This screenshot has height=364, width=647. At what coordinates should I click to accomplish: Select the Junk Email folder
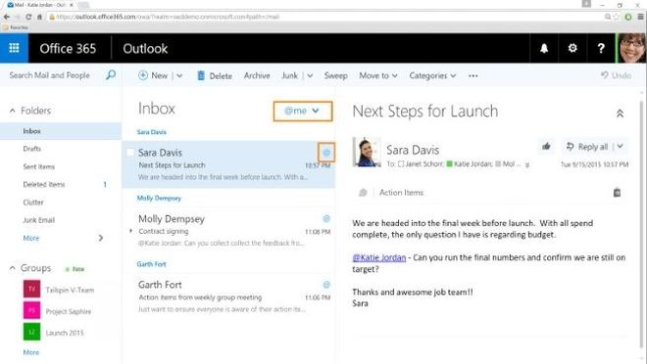[39, 220]
